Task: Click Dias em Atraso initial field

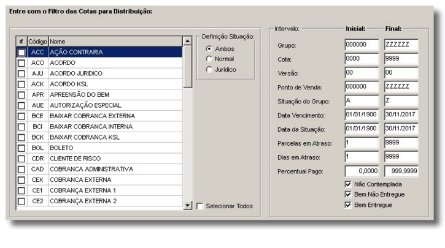Action: (362, 157)
